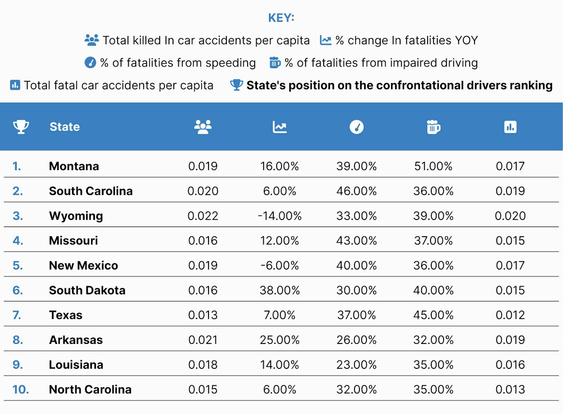
Task: Click rank number 8. beside Arkansas
Action: pos(18,340)
